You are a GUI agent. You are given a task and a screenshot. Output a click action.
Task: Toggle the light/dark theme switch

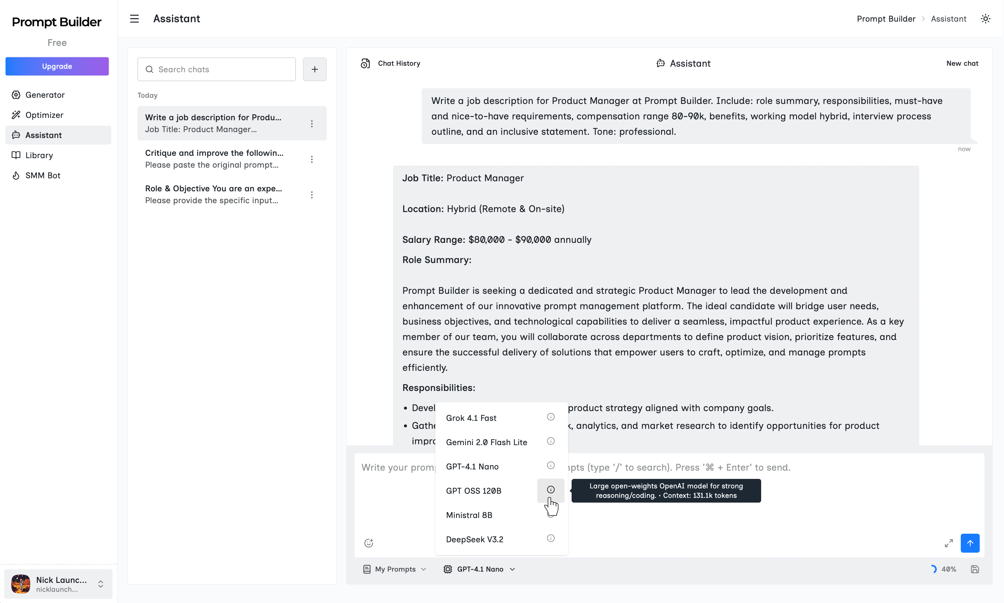coord(986,19)
